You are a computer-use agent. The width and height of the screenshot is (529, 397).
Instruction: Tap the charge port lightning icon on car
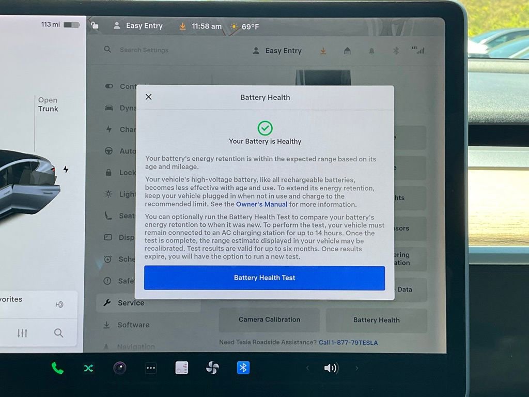coord(66,169)
